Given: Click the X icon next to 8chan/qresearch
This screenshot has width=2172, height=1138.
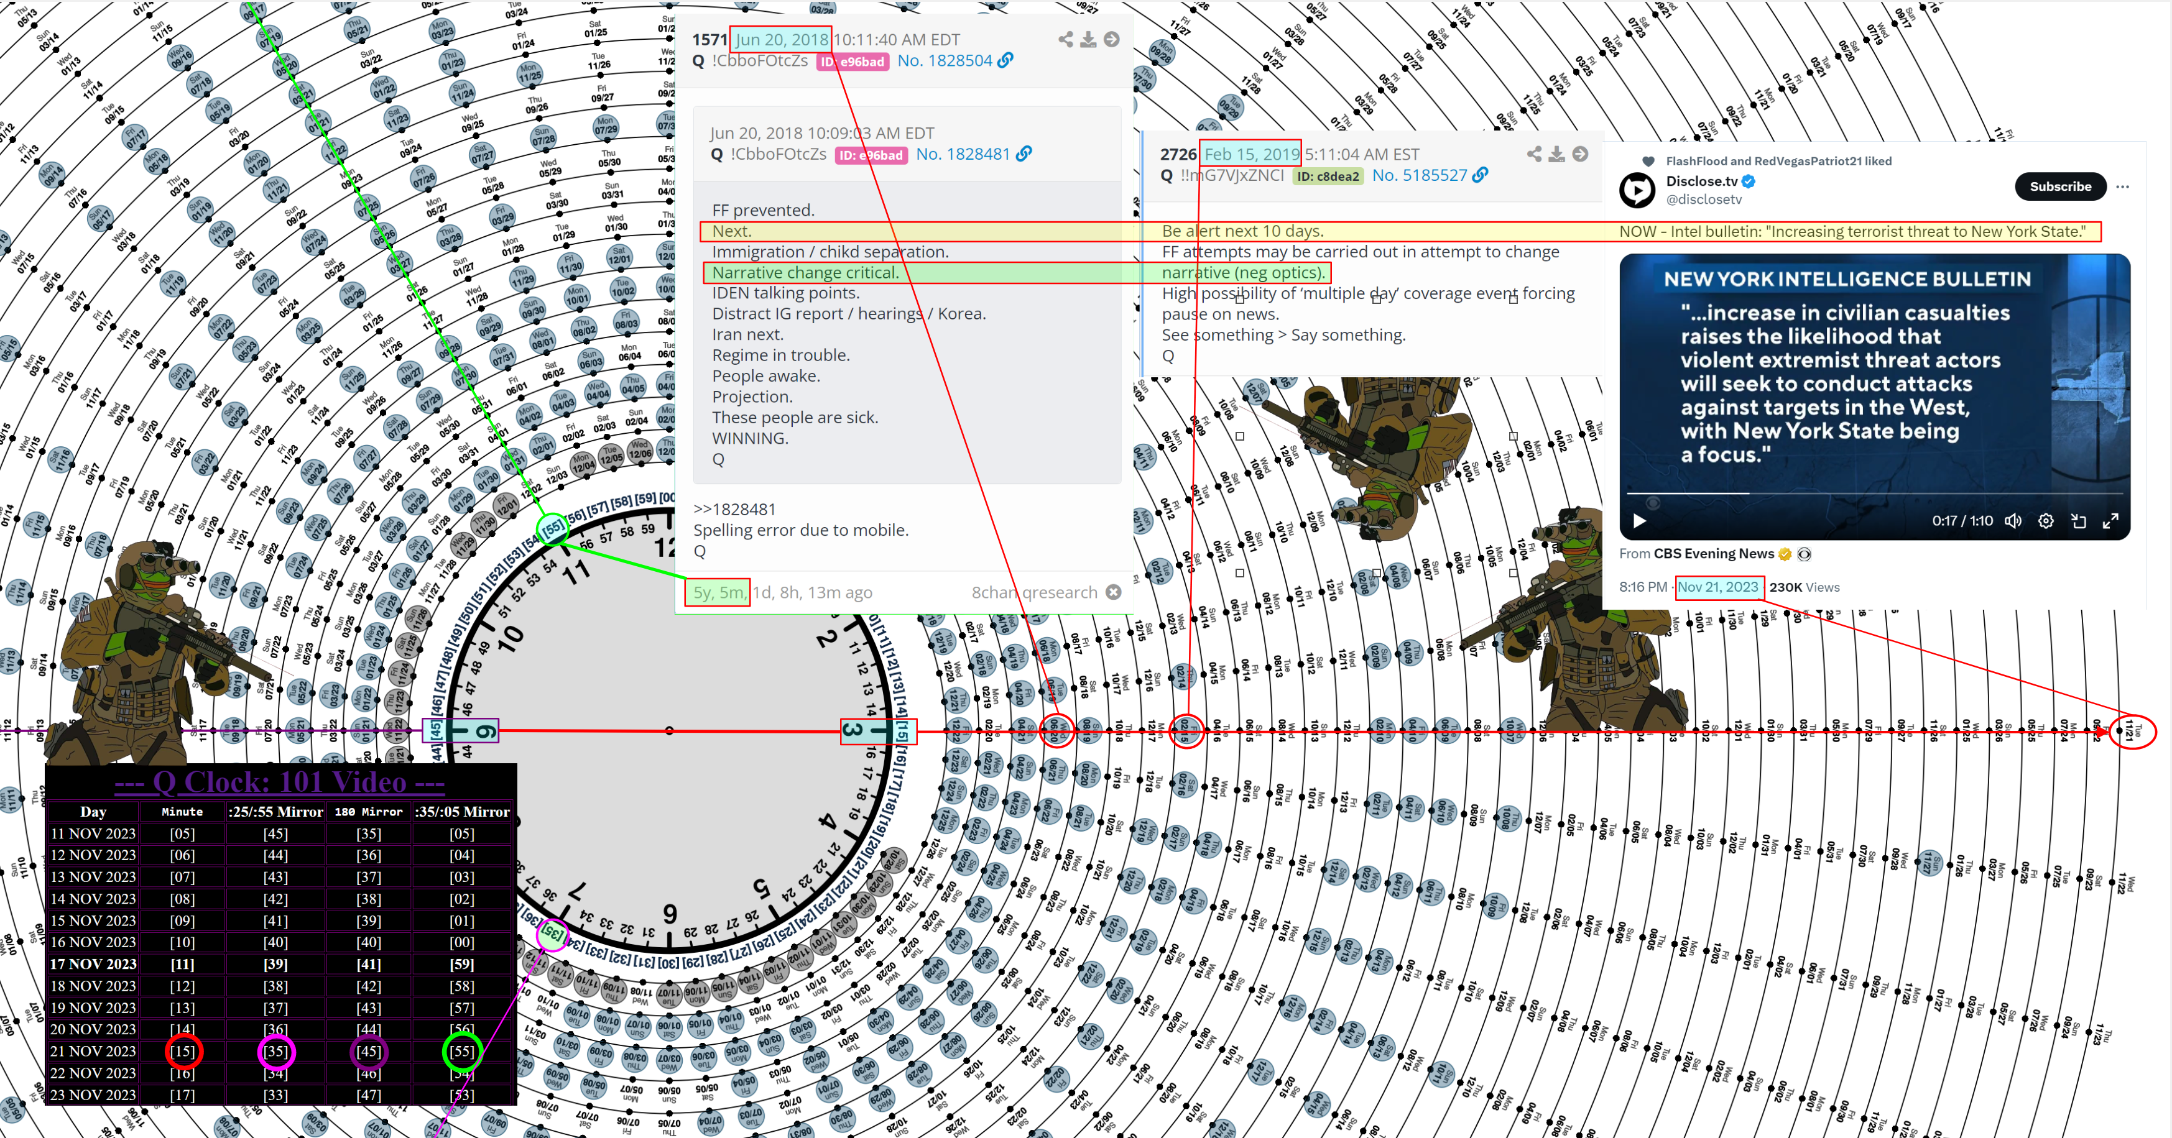Looking at the screenshot, I should point(1114,592).
